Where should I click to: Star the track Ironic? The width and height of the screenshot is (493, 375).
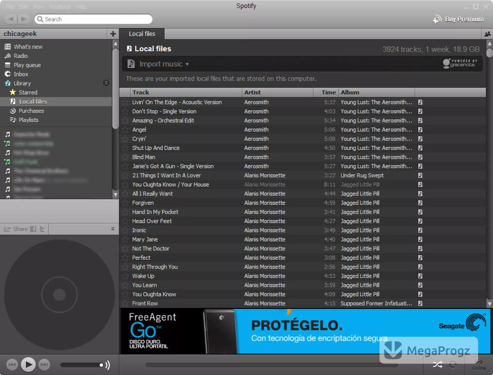tap(125, 230)
